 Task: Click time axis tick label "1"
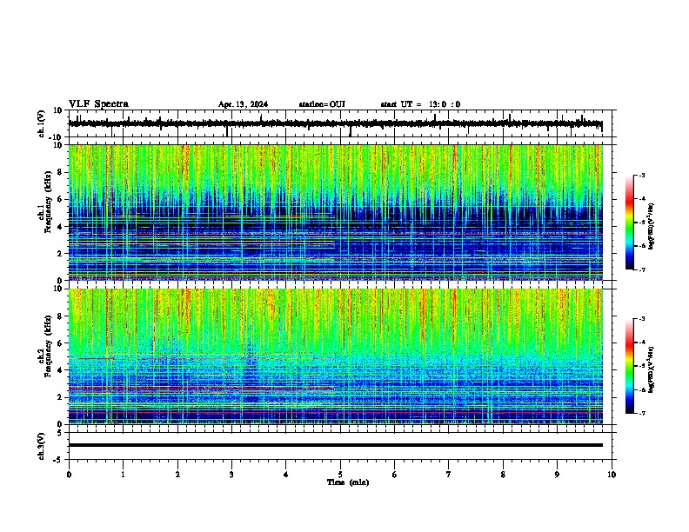click(123, 475)
